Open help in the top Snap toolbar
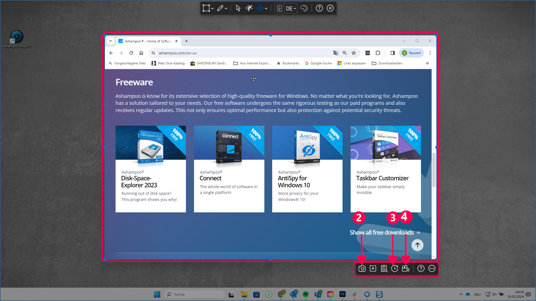This screenshot has height=301, width=536. click(x=319, y=8)
